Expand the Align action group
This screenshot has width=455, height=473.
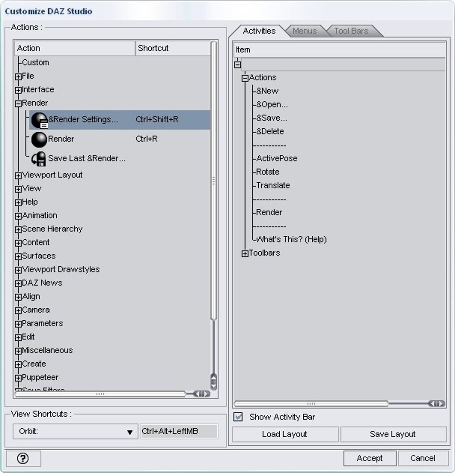tap(18, 297)
